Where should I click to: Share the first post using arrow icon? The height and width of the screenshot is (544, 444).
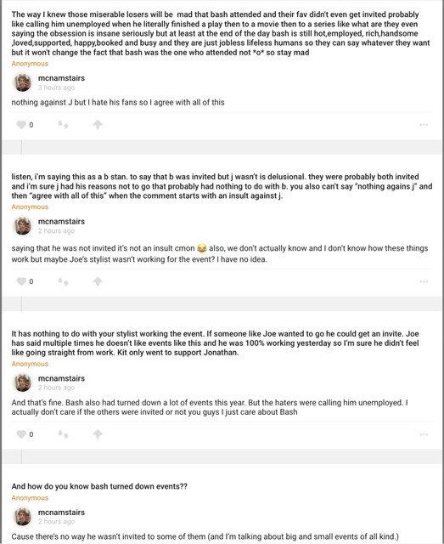(x=98, y=125)
